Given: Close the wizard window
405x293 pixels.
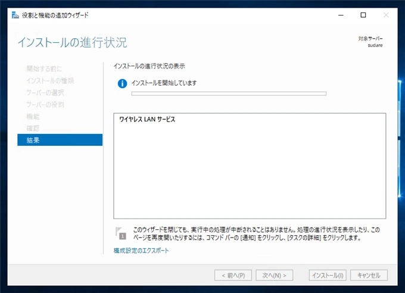Looking at the screenshot, I should (x=386, y=15).
